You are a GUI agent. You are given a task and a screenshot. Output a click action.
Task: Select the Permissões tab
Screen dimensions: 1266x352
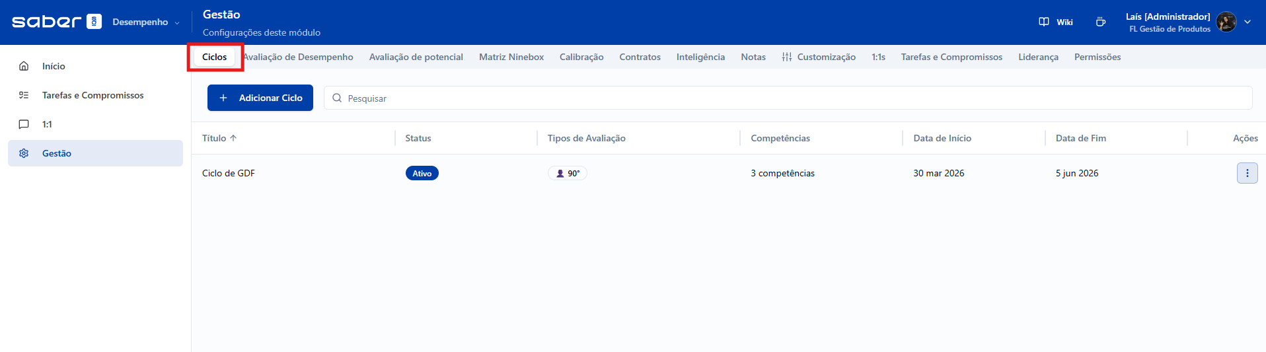pyautogui.click(x=1097, y=57)
